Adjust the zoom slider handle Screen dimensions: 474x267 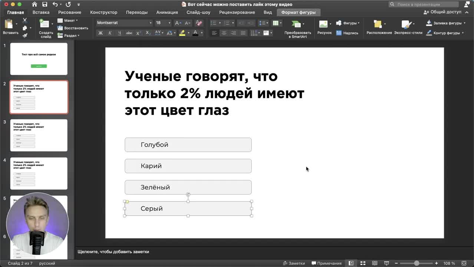pyautogui.click(x=417, y=263)
